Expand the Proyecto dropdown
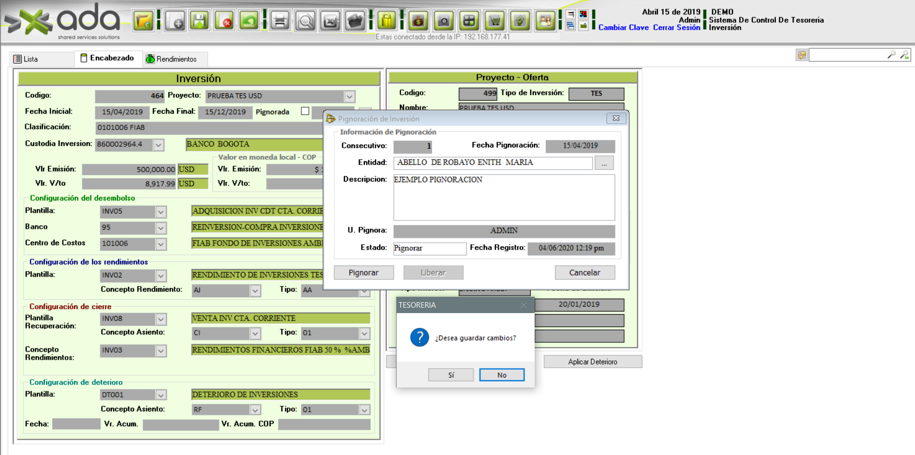915x455 pixels. click(x=350, y=96)
